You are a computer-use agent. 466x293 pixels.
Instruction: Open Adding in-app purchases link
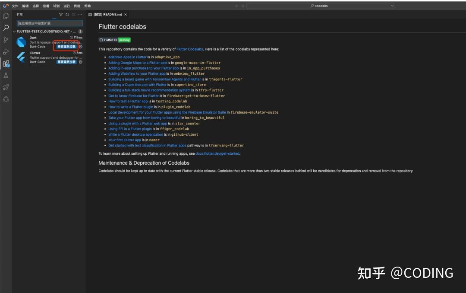144,68
